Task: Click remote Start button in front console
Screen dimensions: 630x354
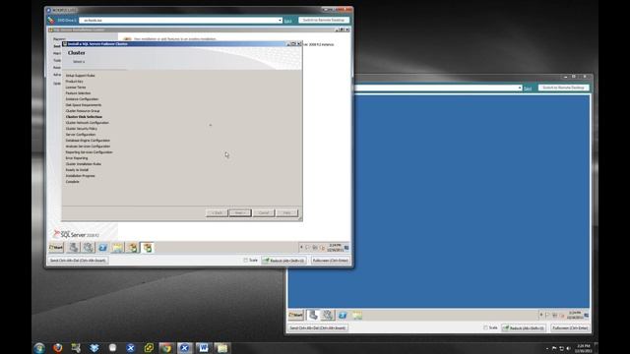Action: click(56, 248)
